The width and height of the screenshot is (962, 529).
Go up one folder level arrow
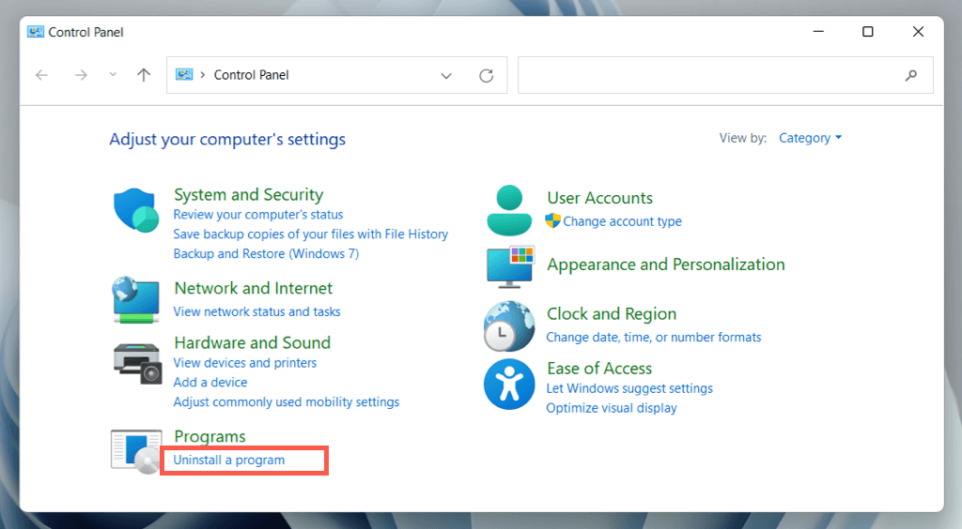pos(144,75)
